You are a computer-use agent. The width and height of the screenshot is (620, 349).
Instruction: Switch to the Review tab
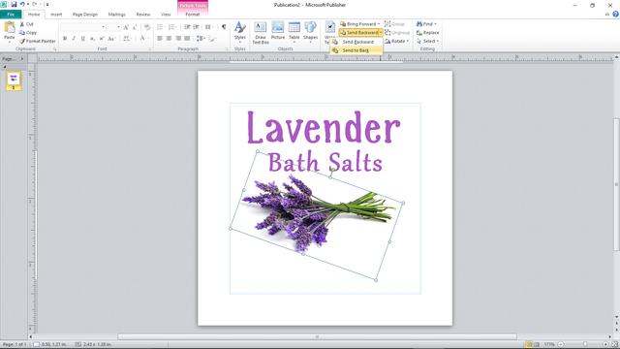coord(143,15)
